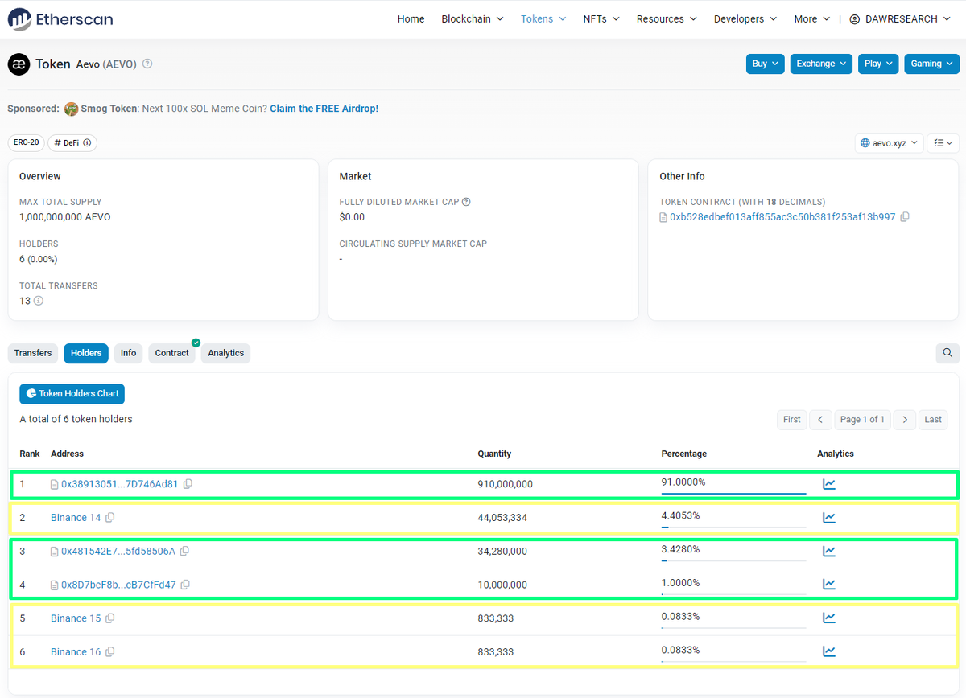Switch to the Transfers tab
966x698 pixels.
pos(33,353)
